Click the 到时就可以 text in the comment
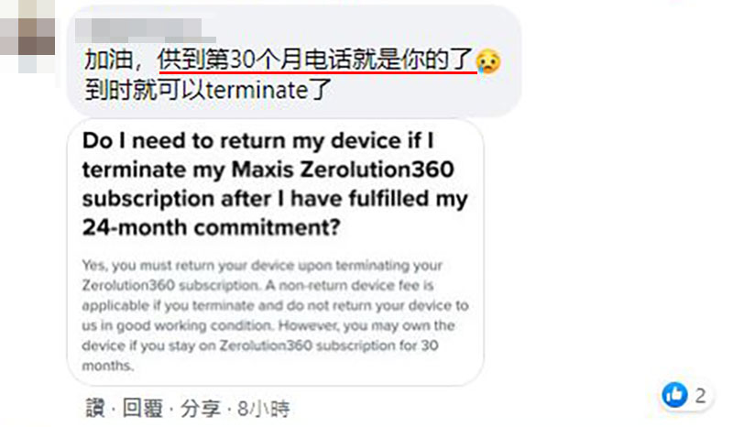The height and width of the screenshot is (427, 733). 145,90
